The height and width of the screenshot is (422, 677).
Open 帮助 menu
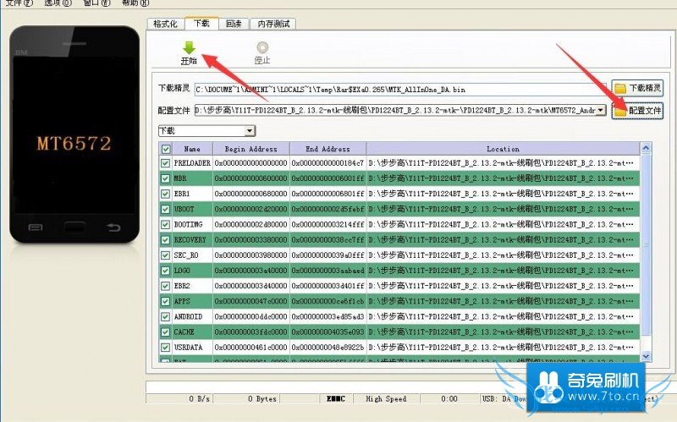click(135, 3)
